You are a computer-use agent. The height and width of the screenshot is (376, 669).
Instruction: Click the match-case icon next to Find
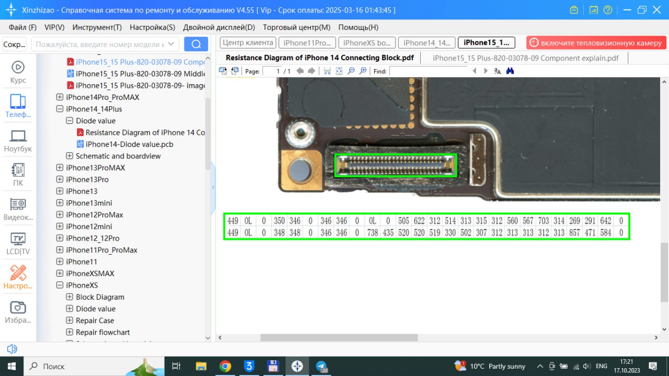tap(498, 71)
